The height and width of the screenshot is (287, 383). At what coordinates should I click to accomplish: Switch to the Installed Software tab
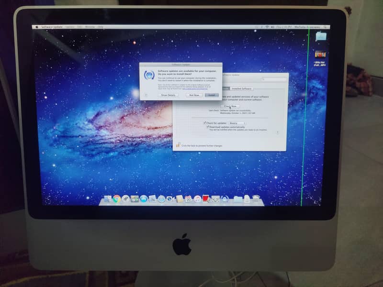[x=241, y=89]
